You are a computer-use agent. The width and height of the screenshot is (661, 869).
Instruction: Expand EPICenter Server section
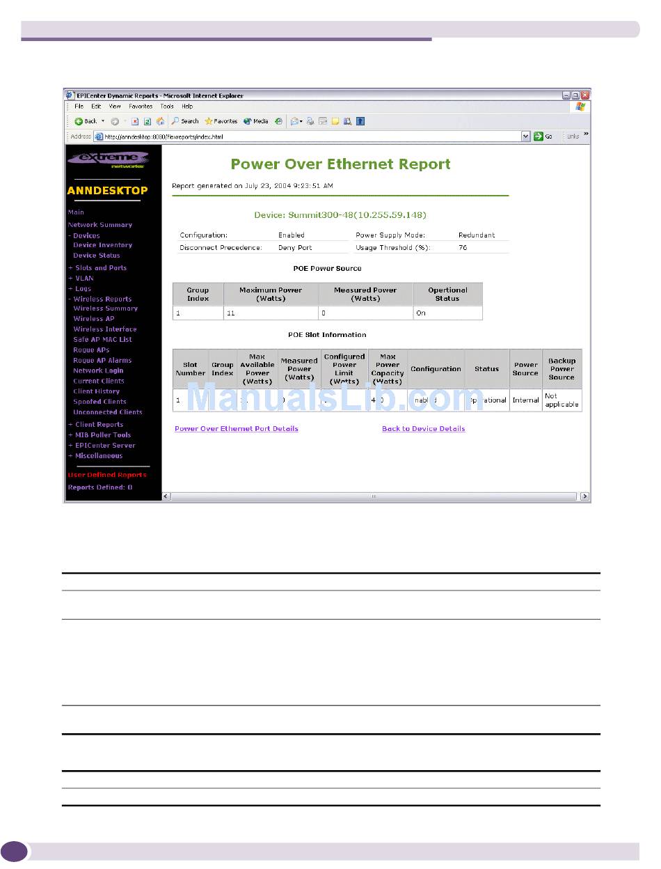point(102,446)
